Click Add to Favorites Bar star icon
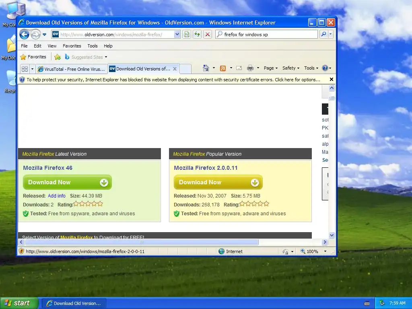This screenshot has width=412, height=309. click(x=57, y=57)
